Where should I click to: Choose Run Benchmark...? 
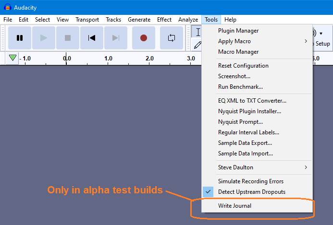point(257,87)
